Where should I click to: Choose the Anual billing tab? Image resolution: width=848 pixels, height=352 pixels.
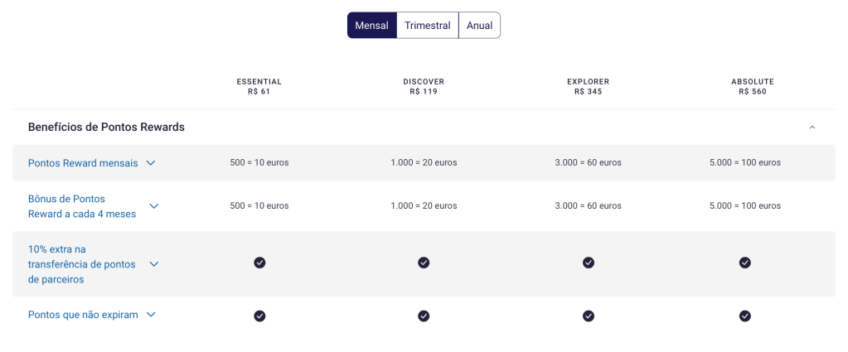479,26
